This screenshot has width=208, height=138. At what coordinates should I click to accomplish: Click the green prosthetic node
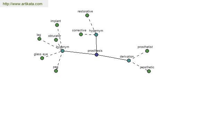[149, 71]
